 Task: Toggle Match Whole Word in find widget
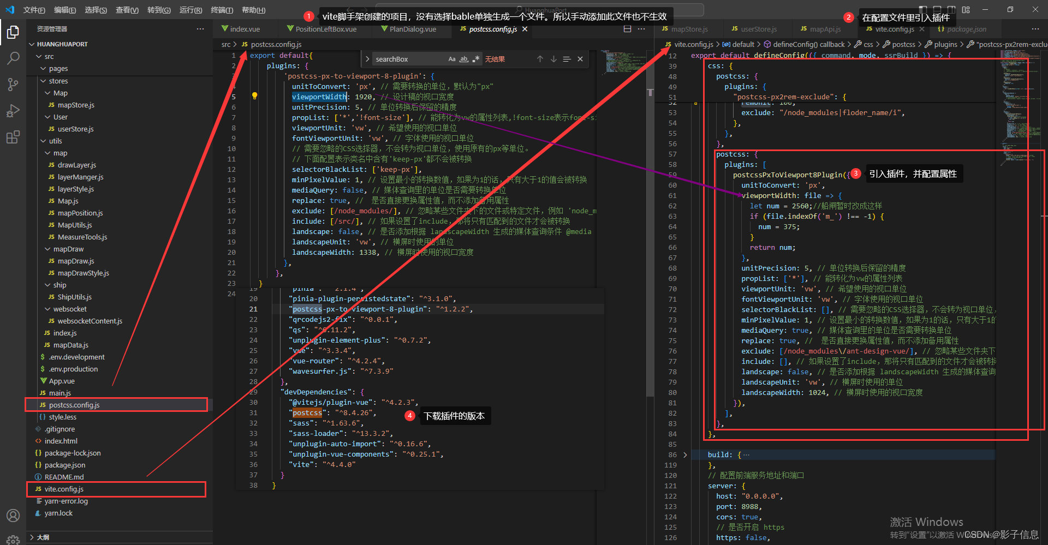(464, 59)
